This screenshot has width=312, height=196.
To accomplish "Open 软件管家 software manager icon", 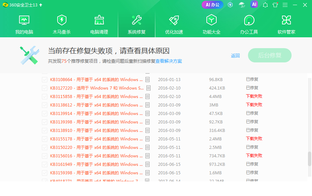I will 286,20.
